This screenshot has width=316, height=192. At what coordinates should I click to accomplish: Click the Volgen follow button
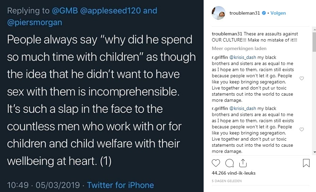pyautogui.click(x=278, y=13)
